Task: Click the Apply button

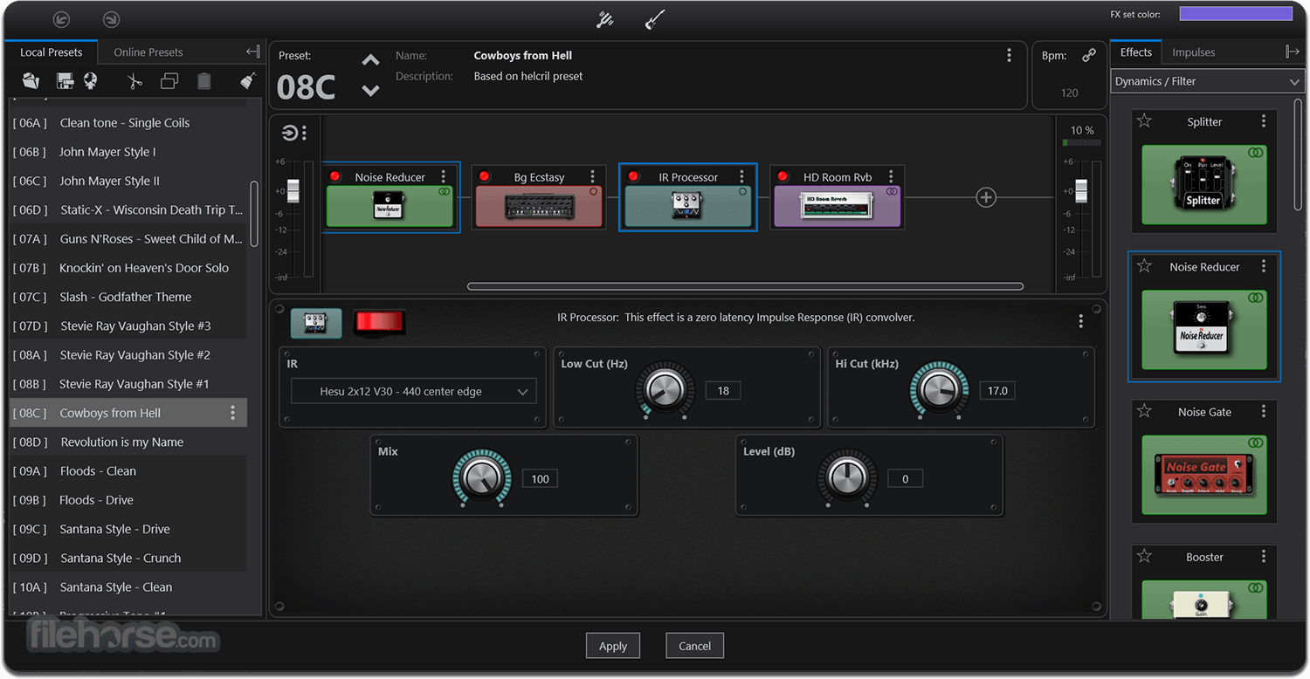Action: 613,646
